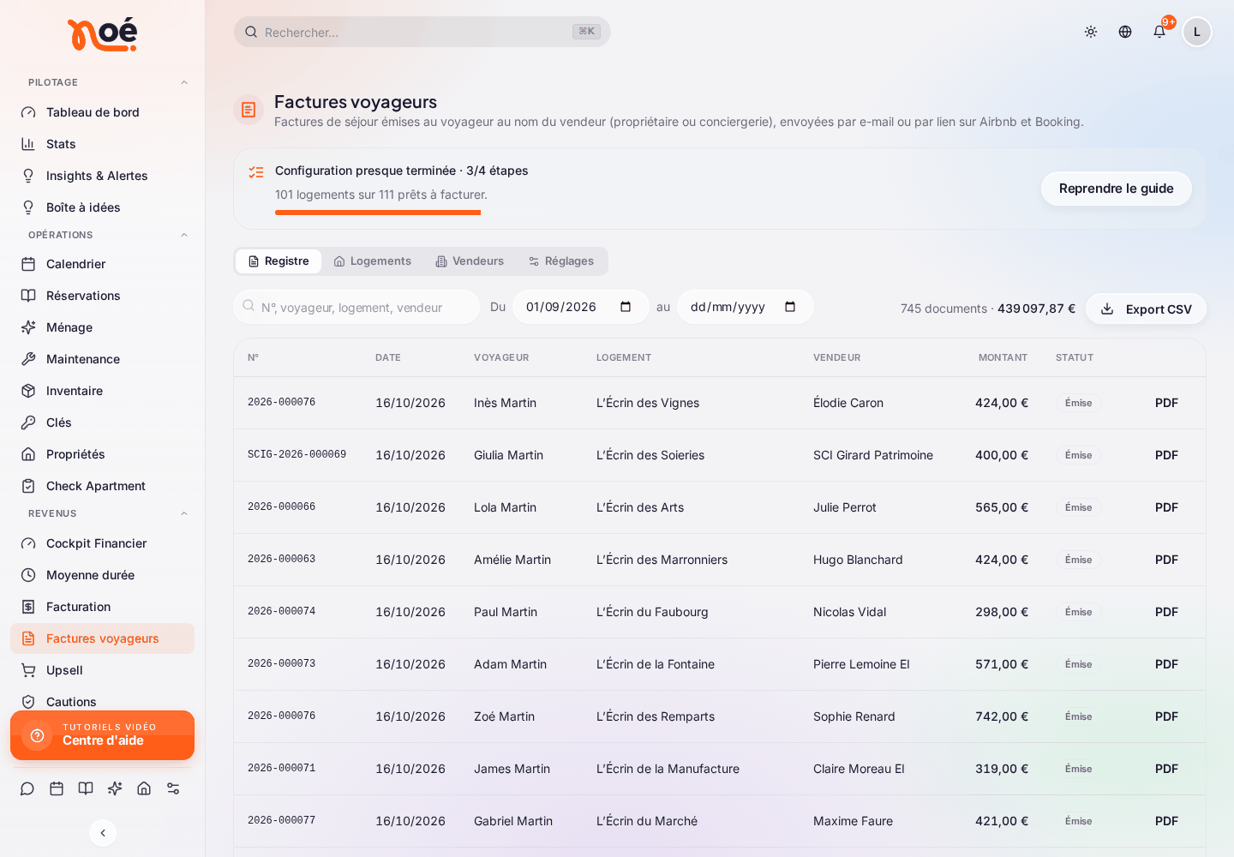
Task: Open Upsell page
Action: pyautogui.click(x=102, y=670)
